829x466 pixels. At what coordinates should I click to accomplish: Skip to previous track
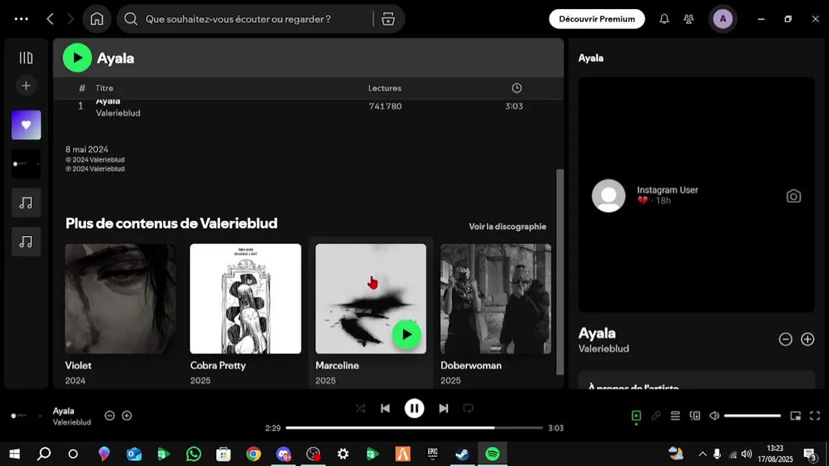point(385,408)
